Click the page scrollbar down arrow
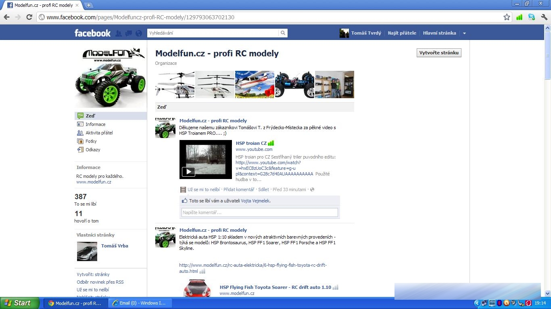The height and width of the screenshot is (309, 551). pos(547,294)
